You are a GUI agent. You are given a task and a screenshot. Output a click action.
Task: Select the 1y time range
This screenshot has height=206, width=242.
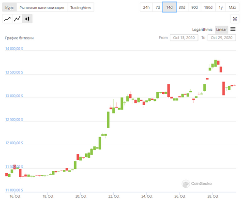(221, 7)
